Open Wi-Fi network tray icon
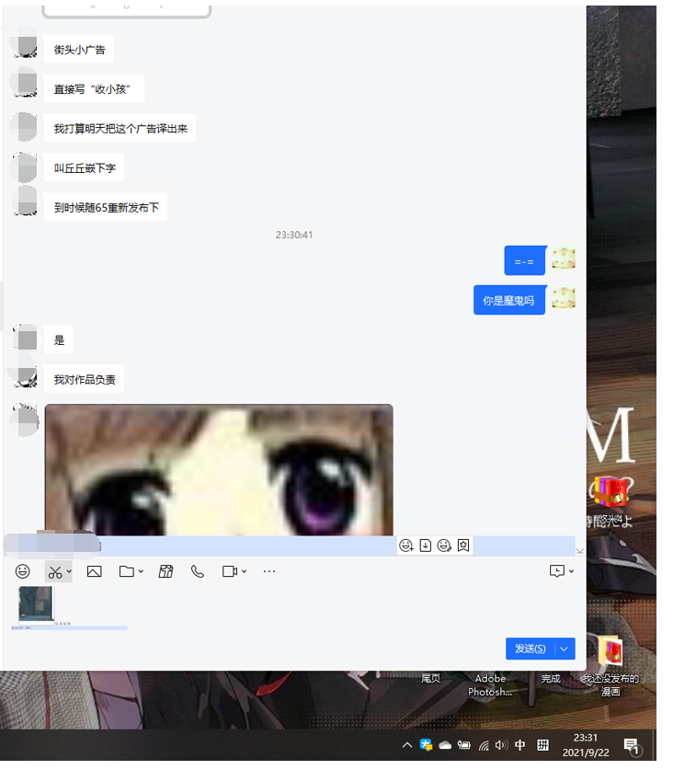Screen dimensions: 685x770 tap(484, 745)
